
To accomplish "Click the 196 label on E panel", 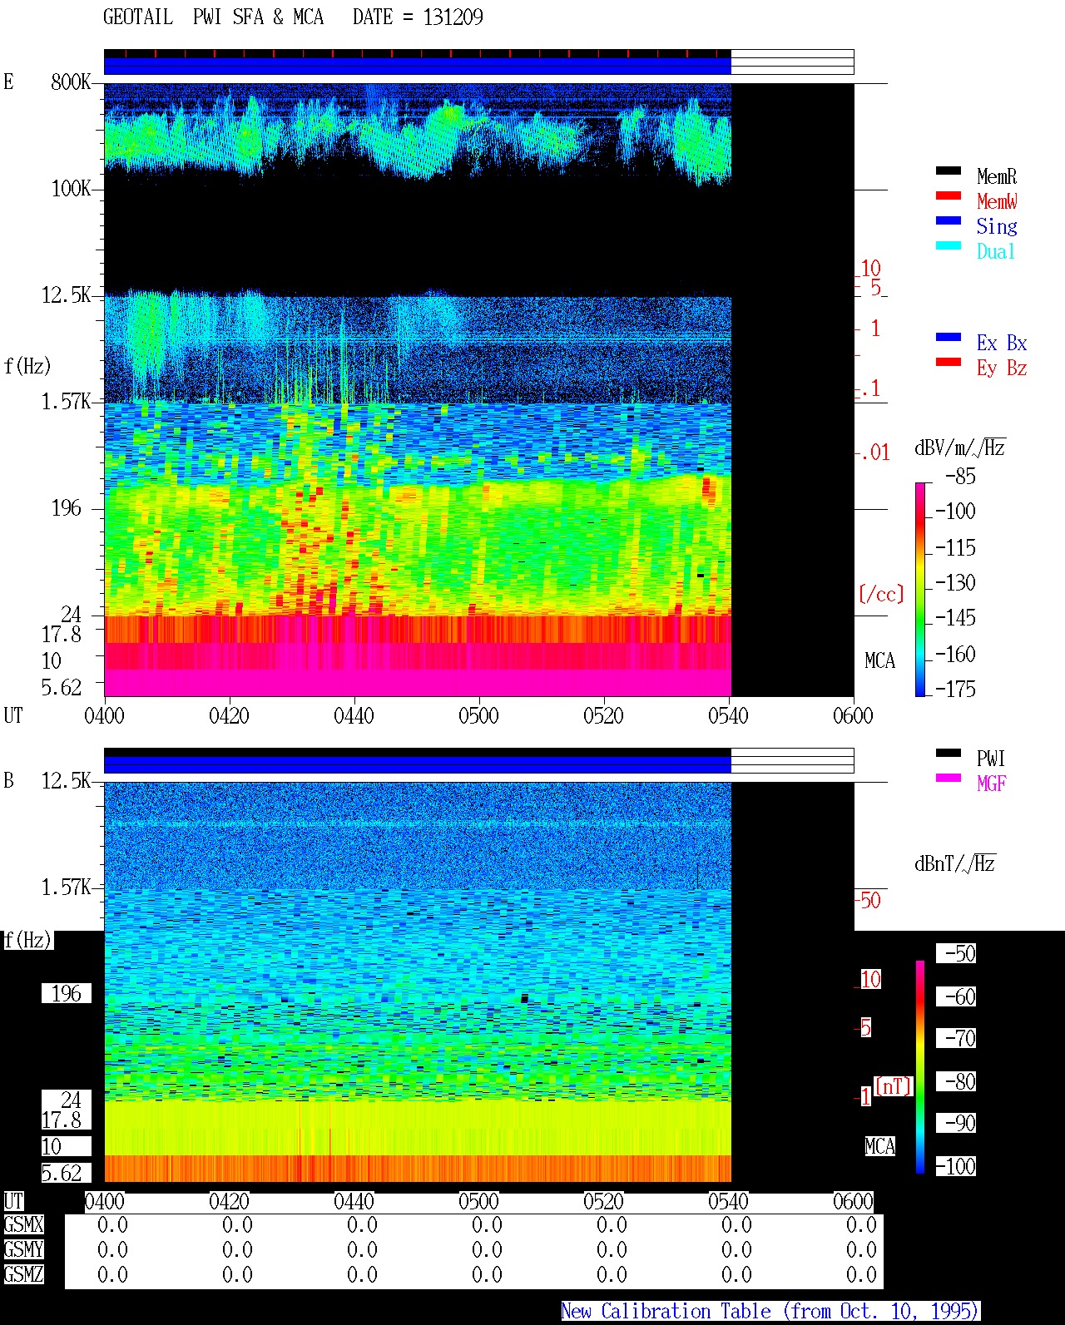I will (67, 507).
